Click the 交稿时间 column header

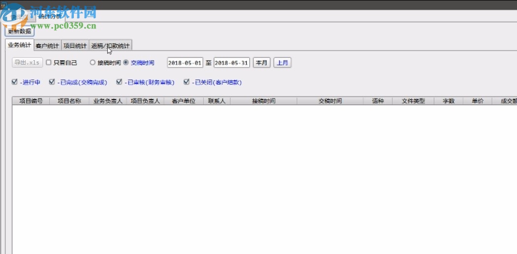pos(330,101)
